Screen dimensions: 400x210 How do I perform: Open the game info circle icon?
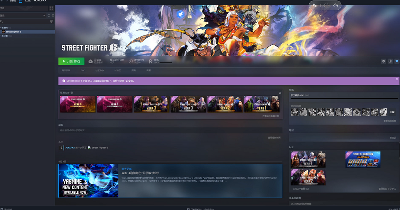(390, 61)
